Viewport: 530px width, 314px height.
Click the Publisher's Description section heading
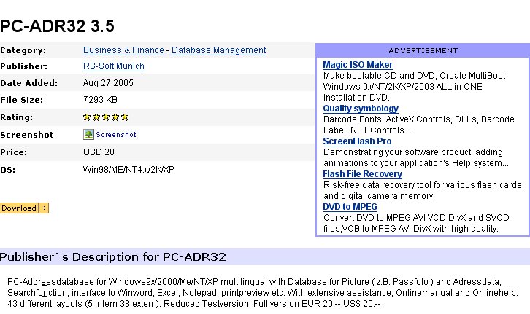tap(113, 257)
